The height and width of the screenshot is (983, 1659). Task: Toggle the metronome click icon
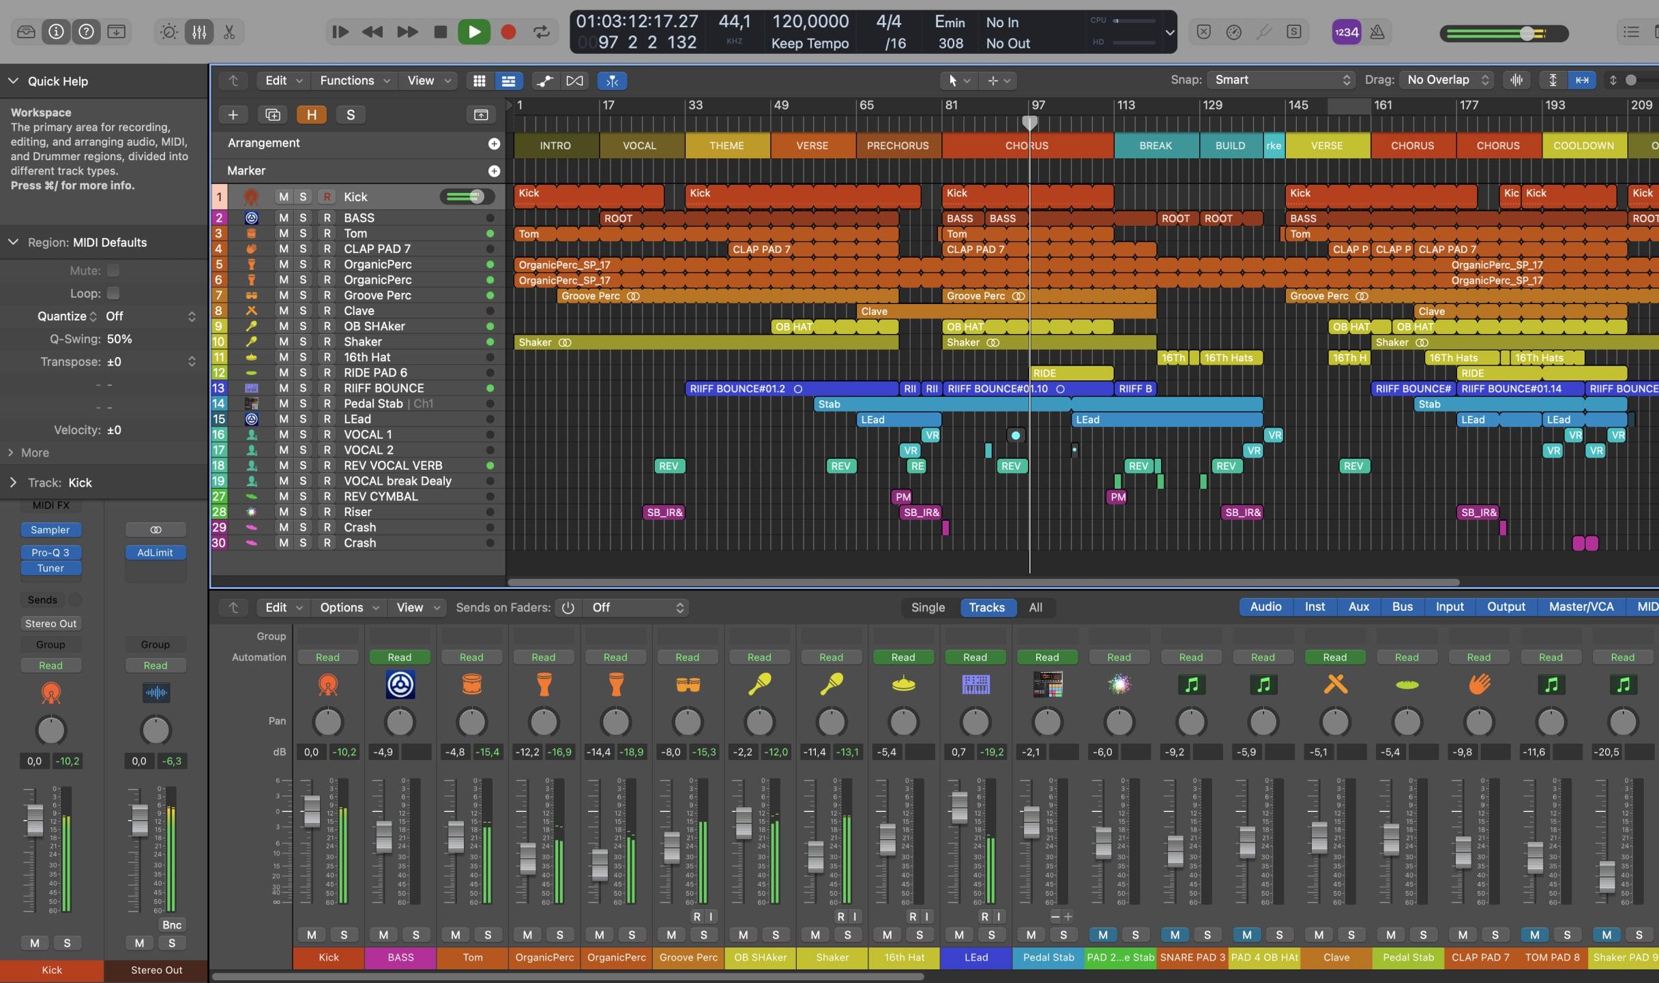coord(1377,31)
